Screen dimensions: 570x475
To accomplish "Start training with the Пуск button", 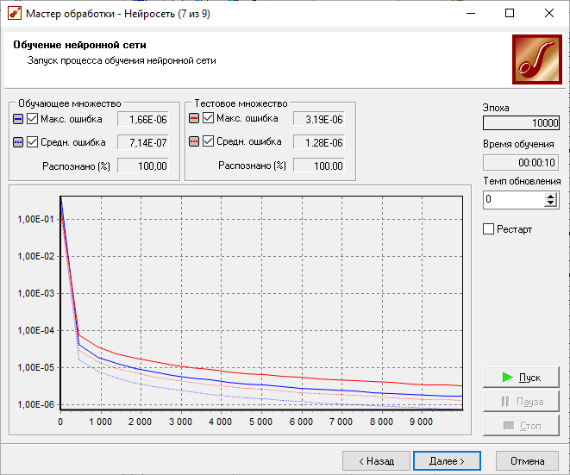I will 521,378.
